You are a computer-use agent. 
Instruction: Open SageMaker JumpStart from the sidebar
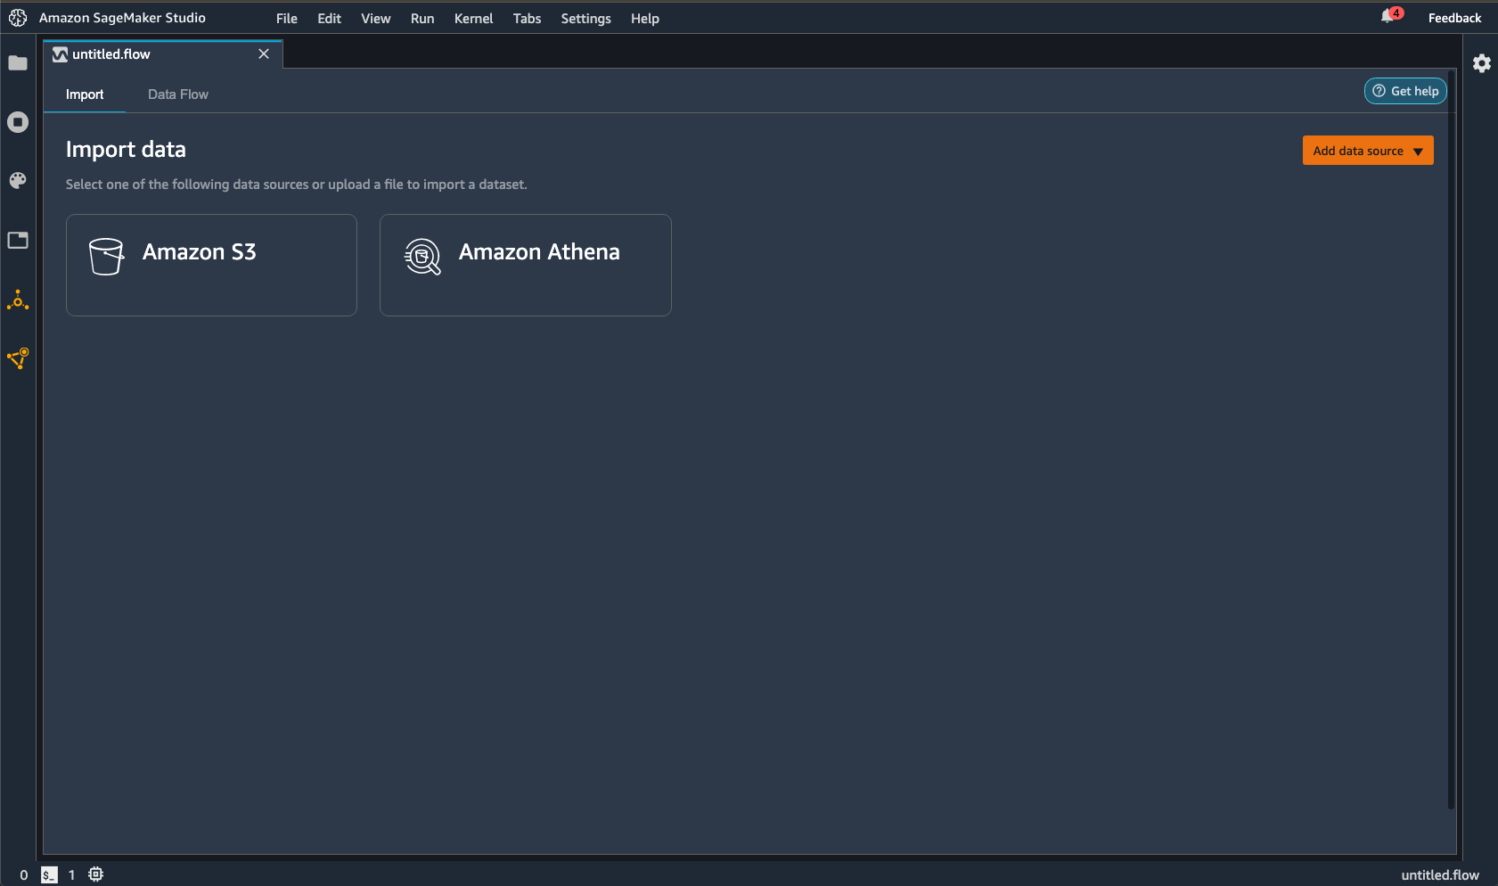(18, 359)
